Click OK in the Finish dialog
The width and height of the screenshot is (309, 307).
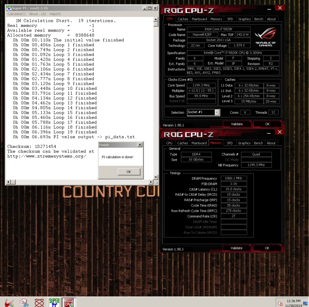pos(129,172)
